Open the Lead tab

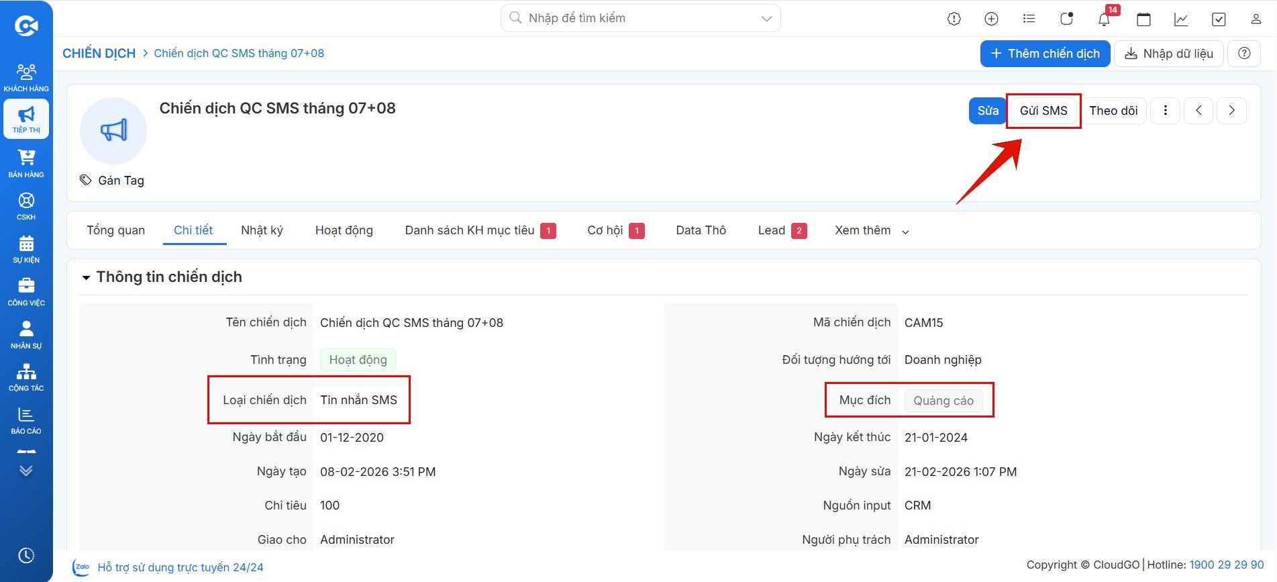[782, 230]
